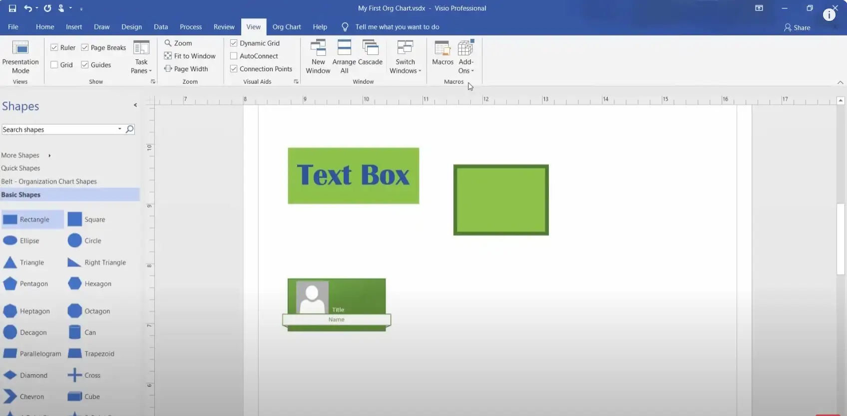Click the Fit to Window button
This screenshot has width=847, height=416.
click(190, 56)
